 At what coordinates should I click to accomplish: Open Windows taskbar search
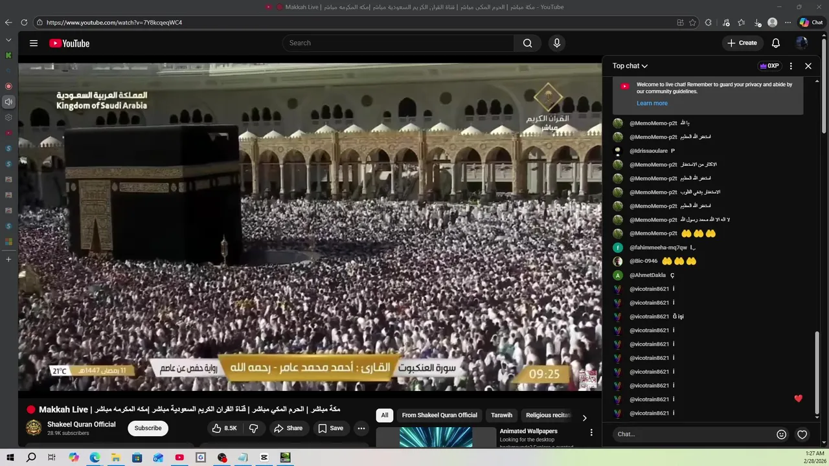(31, 458)
